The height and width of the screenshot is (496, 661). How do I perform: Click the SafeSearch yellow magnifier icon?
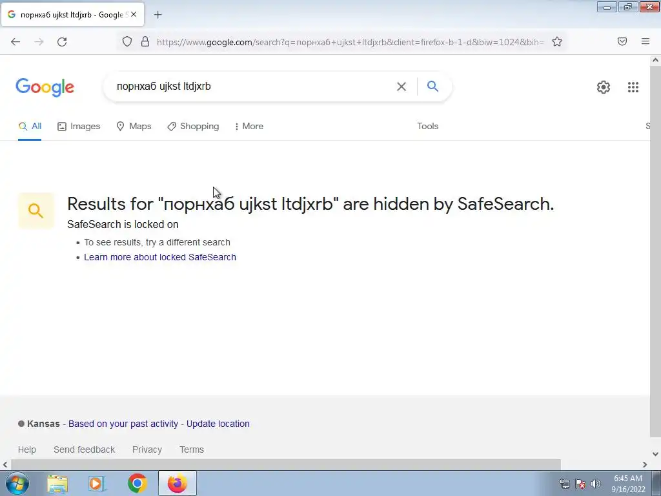pyautogui.click(x=36, y=211)
